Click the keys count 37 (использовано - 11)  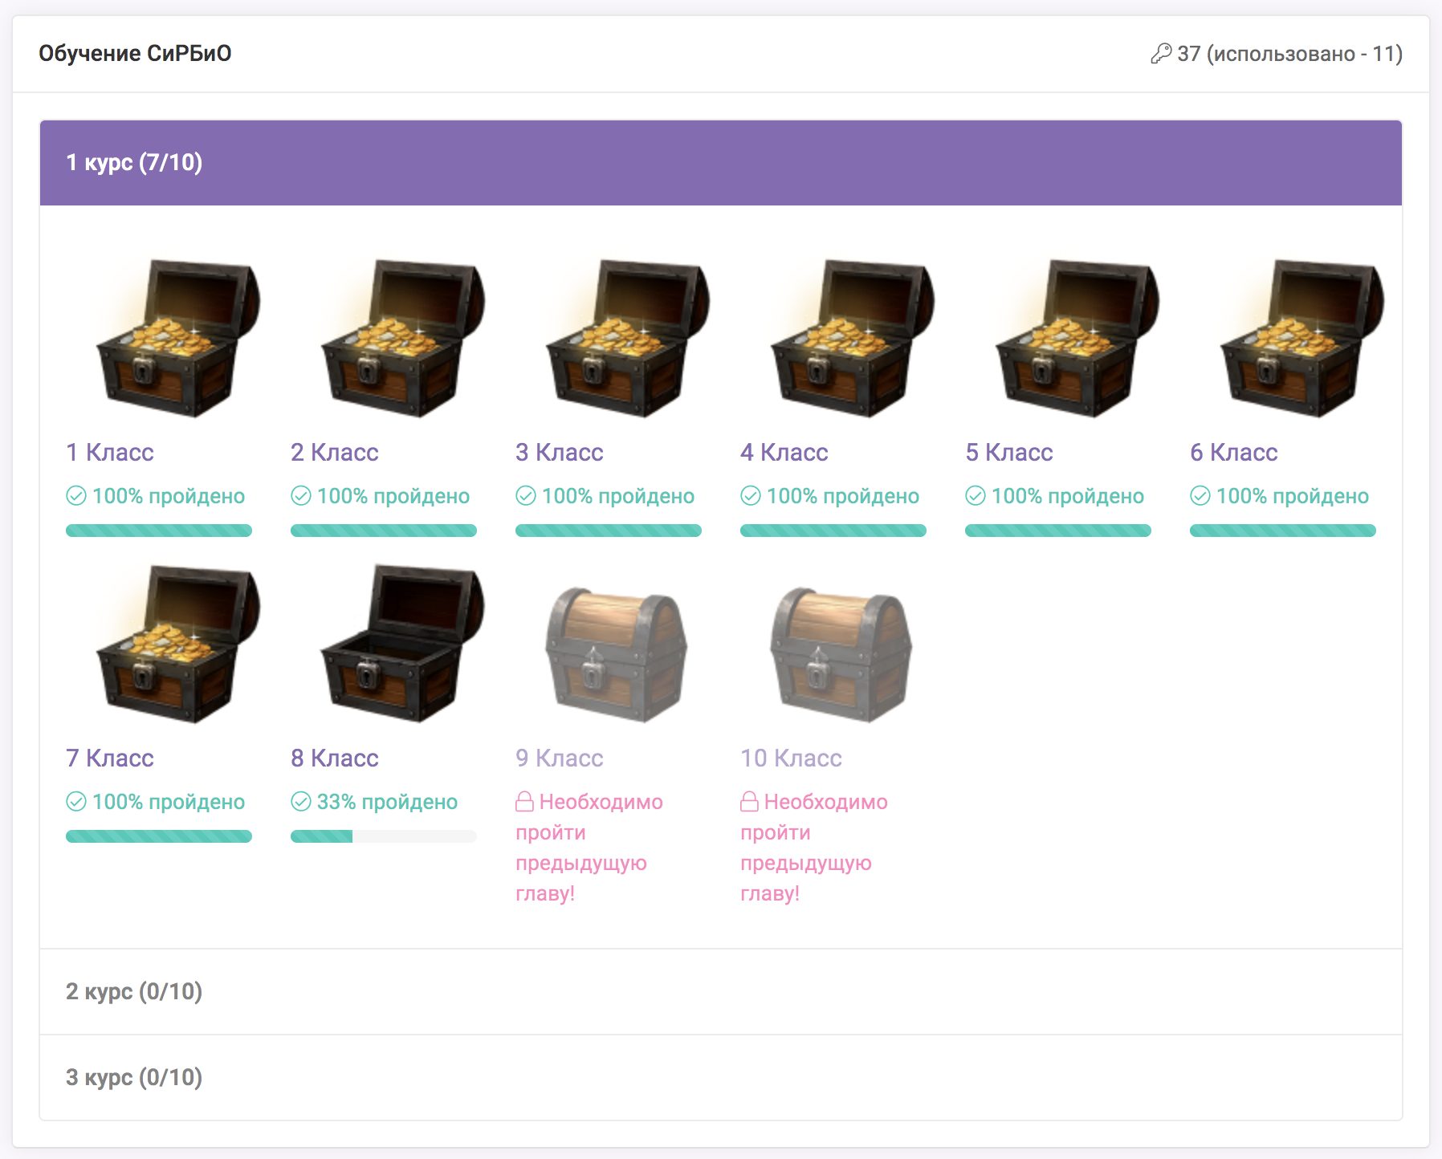(1290, 54)
